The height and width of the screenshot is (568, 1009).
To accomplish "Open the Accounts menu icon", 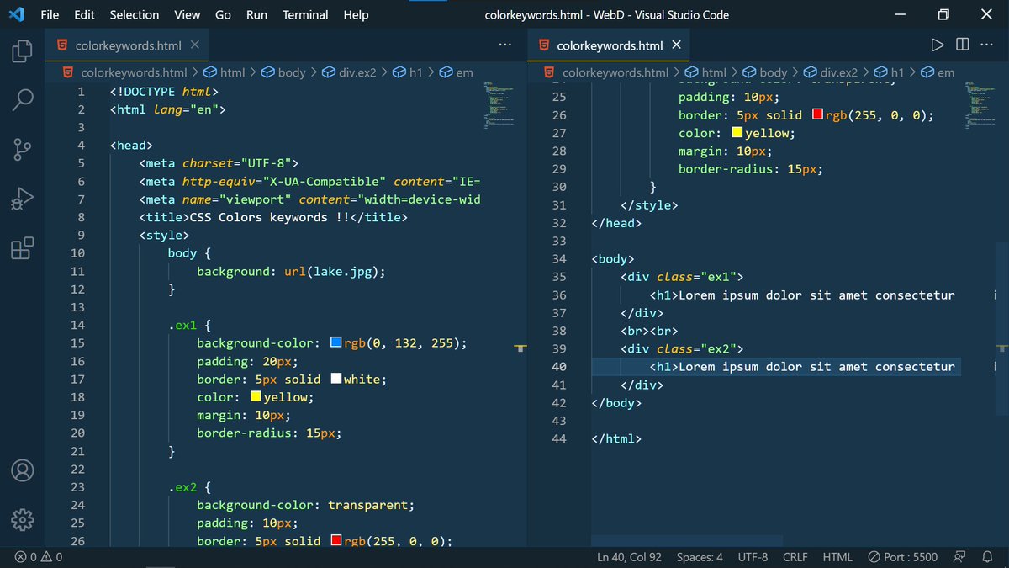I will coord(23,470).
